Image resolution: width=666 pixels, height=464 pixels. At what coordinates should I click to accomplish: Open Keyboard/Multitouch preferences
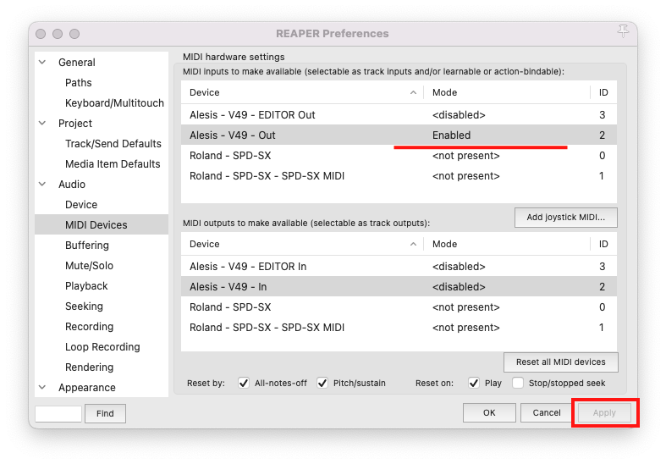click(114, 103)
